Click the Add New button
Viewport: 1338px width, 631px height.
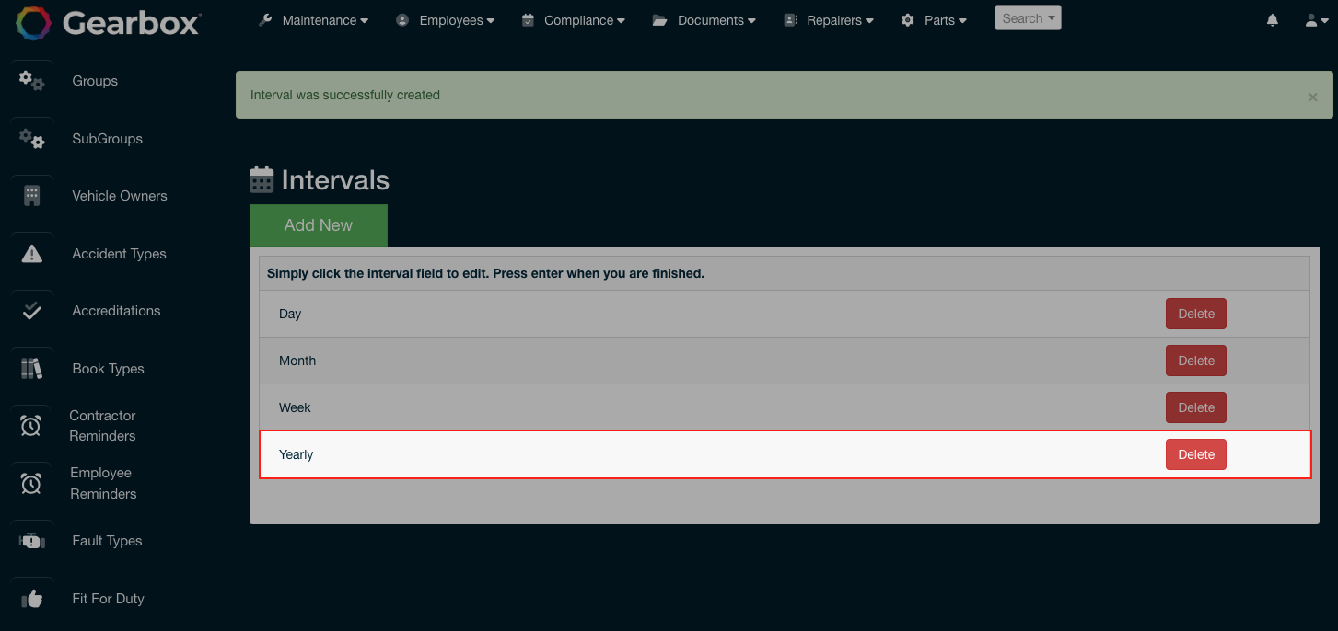(x=318, y=224)
